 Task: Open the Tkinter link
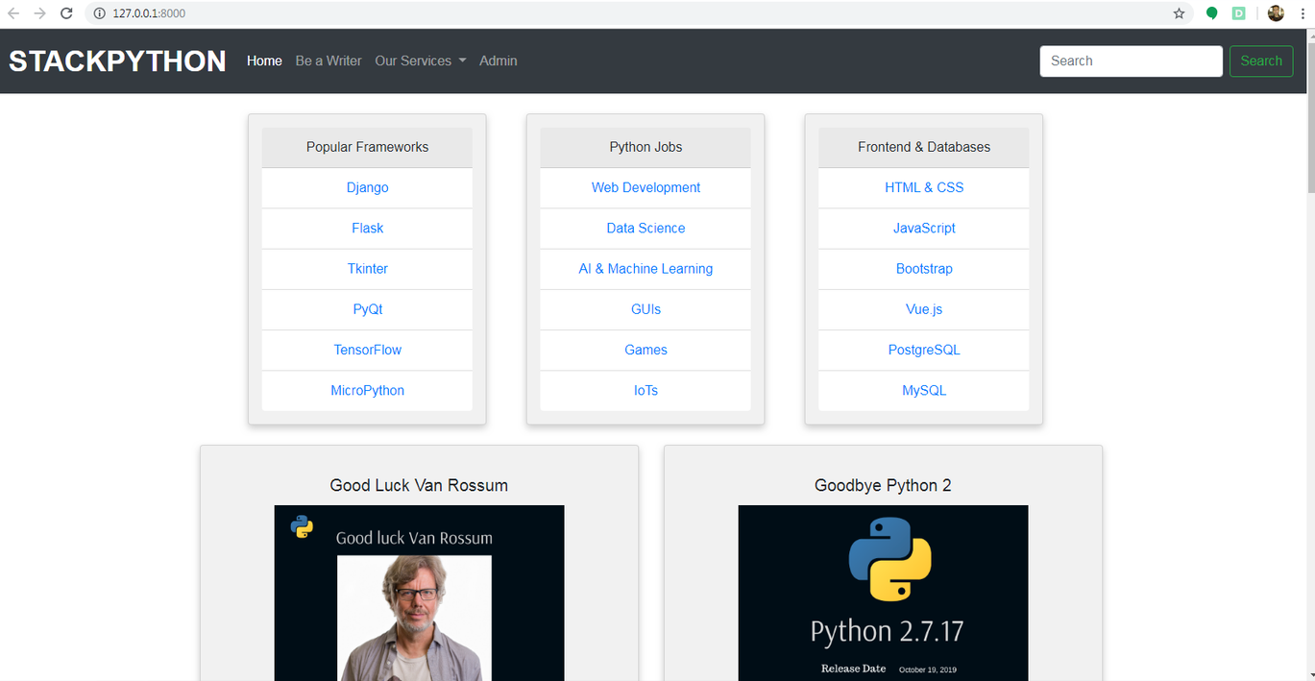(367, 269)
